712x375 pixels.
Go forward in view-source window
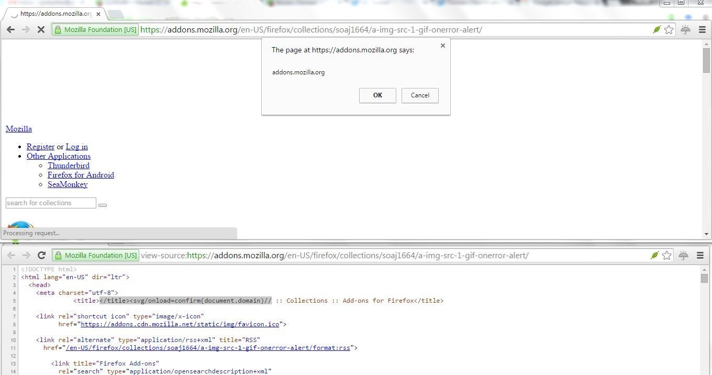pyautogui.click(x=26, y=256)
